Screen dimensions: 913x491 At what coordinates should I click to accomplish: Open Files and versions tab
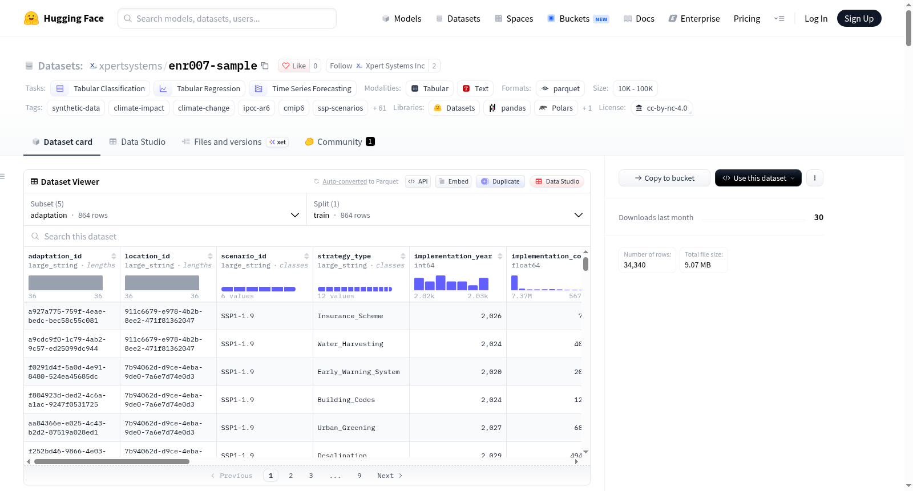coord(235,142)
